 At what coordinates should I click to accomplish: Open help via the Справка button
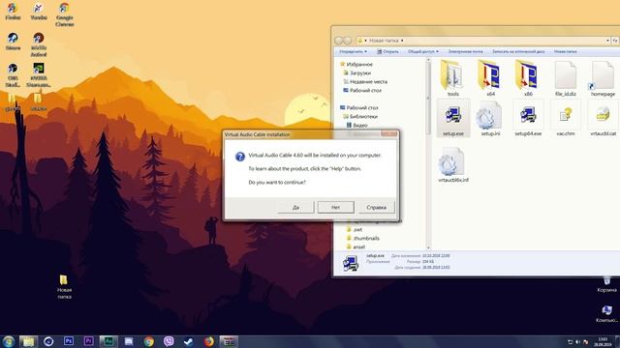(376, 207)
